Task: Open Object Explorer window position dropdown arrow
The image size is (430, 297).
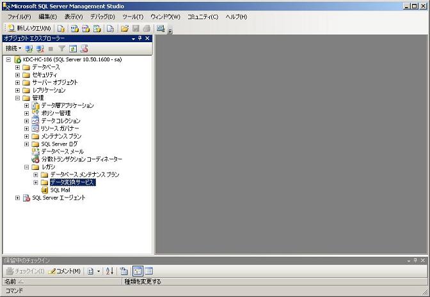Action: (x=134, y=38)
